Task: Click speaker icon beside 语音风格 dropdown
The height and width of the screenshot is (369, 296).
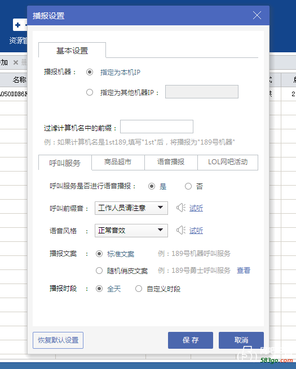Action: click(181, 230)
